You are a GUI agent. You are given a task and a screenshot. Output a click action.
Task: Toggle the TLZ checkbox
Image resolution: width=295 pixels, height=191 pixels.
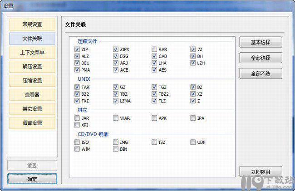coord(154,101)
